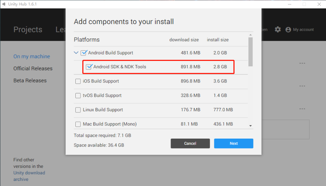
Task: Select Beta Releases in sidebar
Action: [x=30, y=80]
